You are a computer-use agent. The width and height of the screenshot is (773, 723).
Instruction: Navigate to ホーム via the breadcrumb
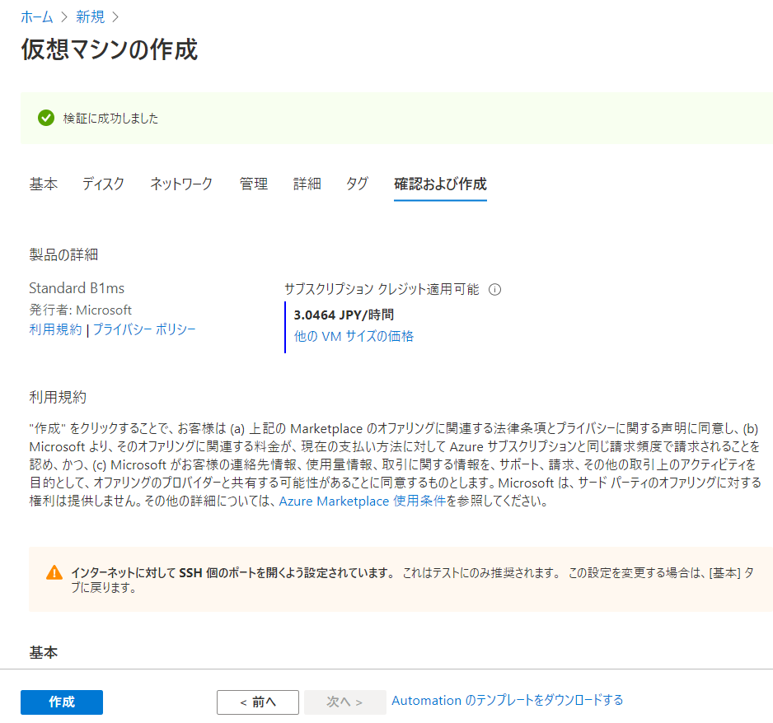(x=36, y=16)
